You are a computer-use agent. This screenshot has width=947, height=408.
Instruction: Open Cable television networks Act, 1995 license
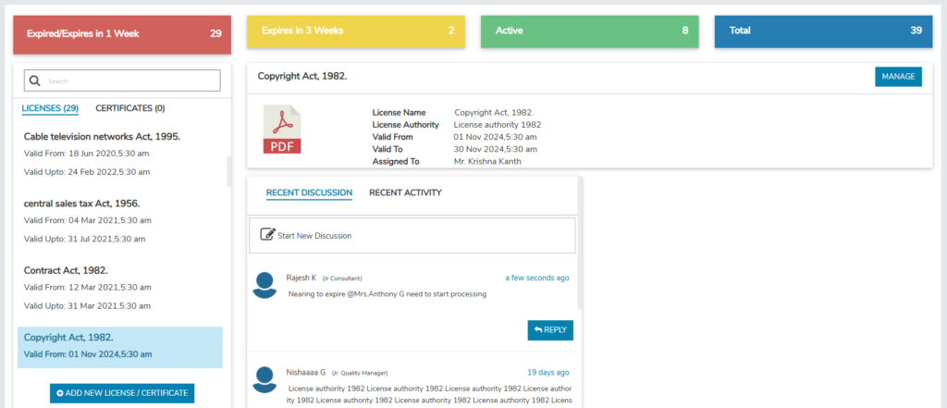102,136
